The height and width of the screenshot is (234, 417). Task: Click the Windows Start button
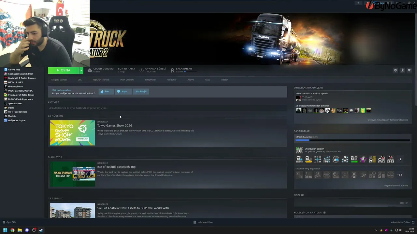click(5, 230)
